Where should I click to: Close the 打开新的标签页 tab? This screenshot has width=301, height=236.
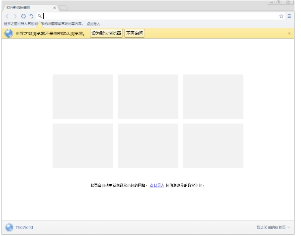click(x=55, y=7)
